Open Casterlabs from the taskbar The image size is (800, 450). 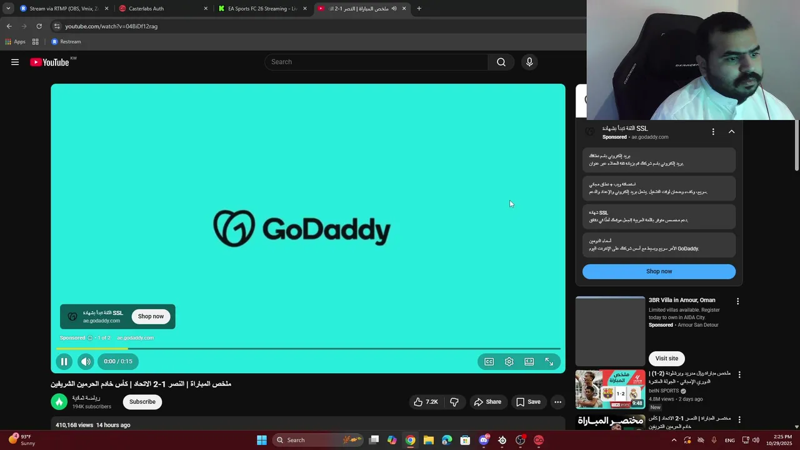click(539, 440)
